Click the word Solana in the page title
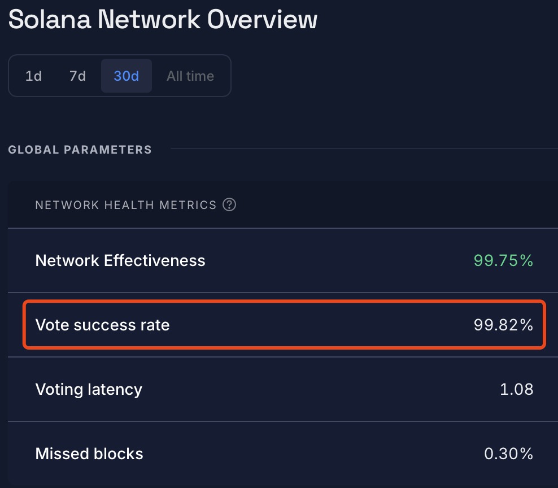Screen dimensions: 558x488 [x=49, y=20]
